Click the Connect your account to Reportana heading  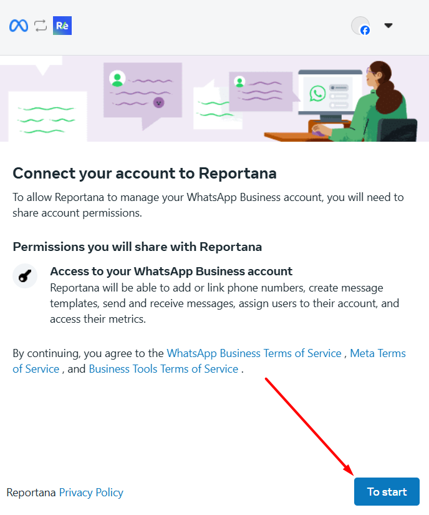(145, 174)
